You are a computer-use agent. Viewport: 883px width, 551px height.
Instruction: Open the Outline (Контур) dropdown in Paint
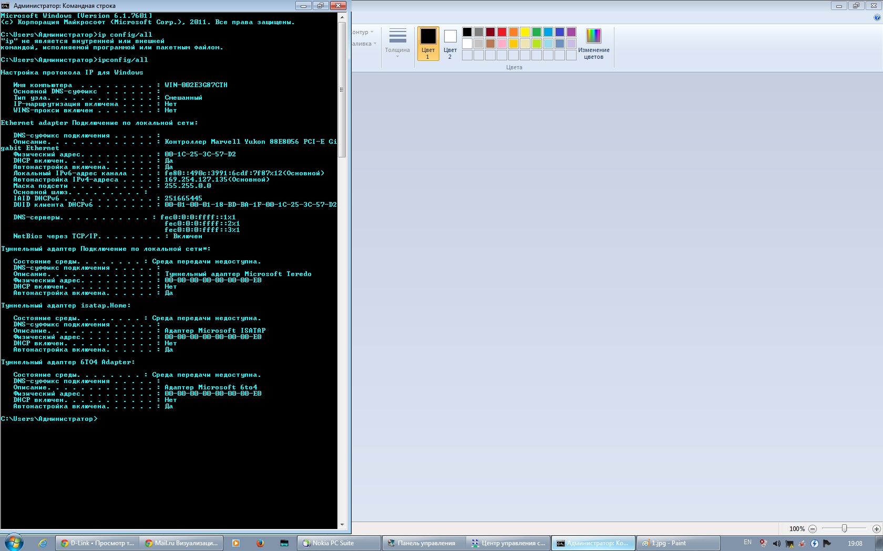[x=363, y=32]
